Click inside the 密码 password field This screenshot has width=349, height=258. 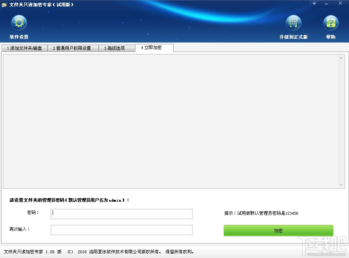click(121, 214)
